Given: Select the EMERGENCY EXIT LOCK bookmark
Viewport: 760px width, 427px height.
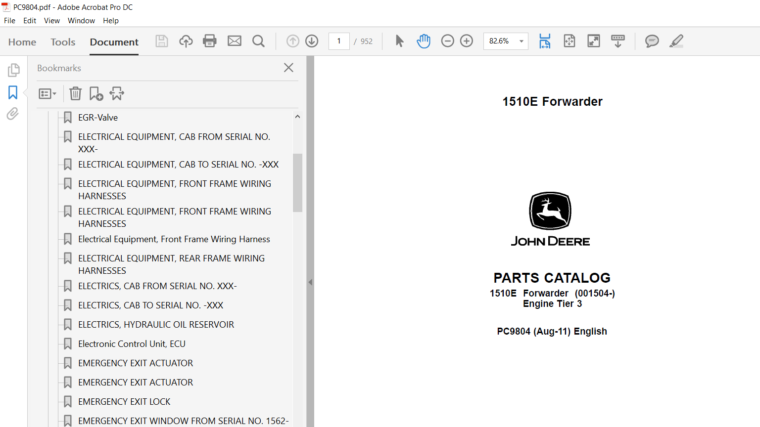Looking at the screenshot, I should pos(124,402).
